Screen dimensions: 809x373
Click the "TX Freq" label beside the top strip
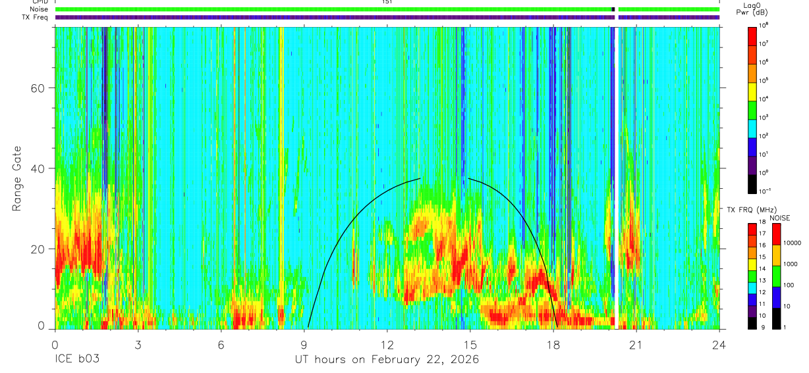tap(34, 18)
